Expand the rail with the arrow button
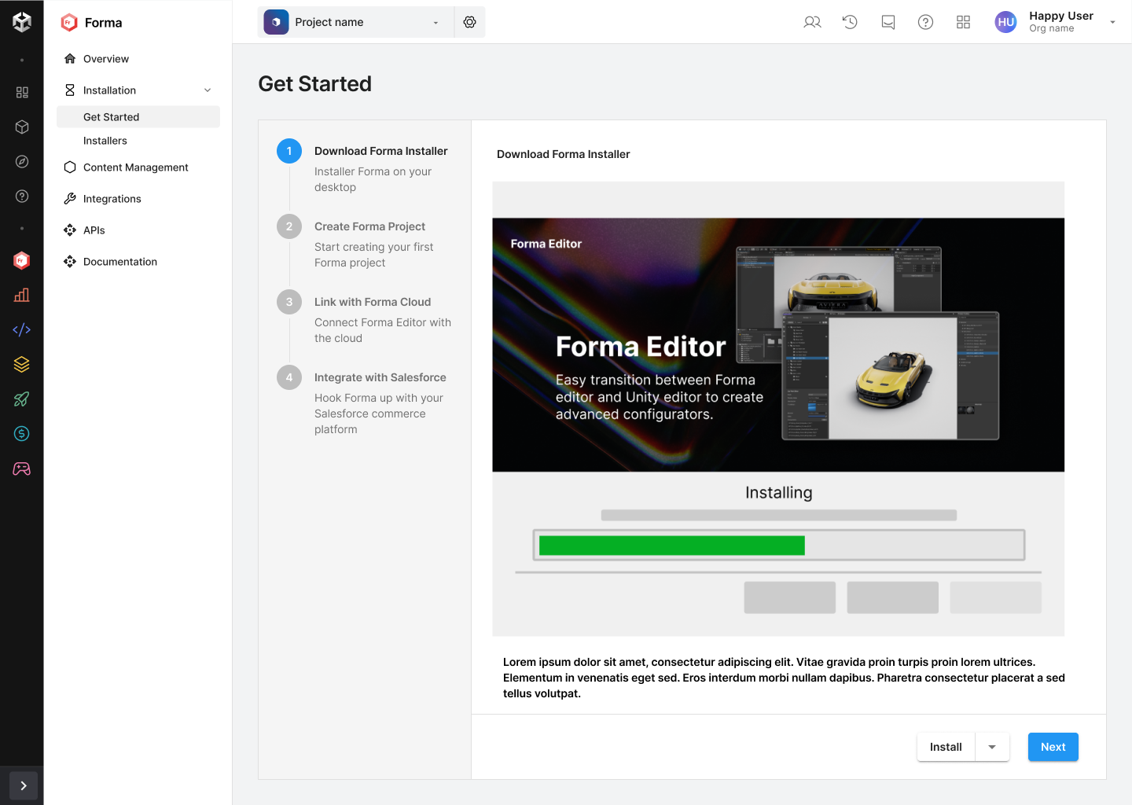 pyautogui.click(x=24, y=785)
